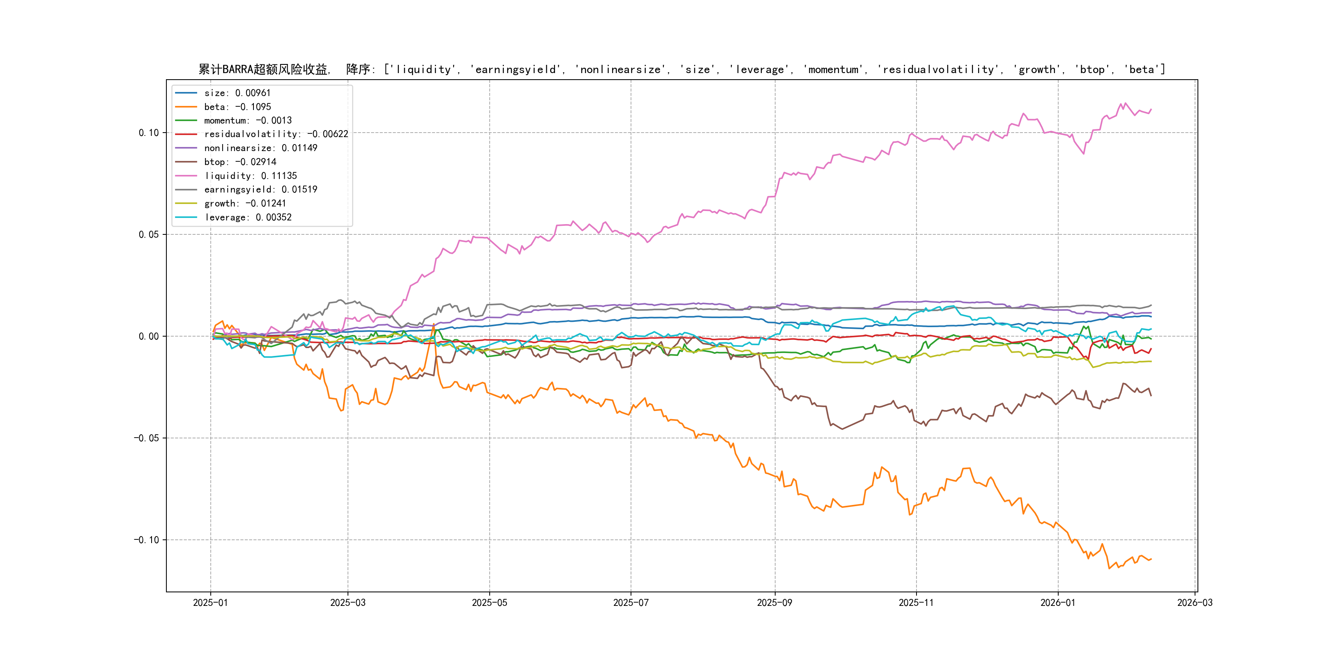Image resolution: width=1331 pixels, height=665 pixels.
Task: Click the beta legend label
Action: 237,107
